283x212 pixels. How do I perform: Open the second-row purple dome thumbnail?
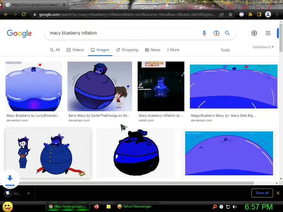pos(229,153)
